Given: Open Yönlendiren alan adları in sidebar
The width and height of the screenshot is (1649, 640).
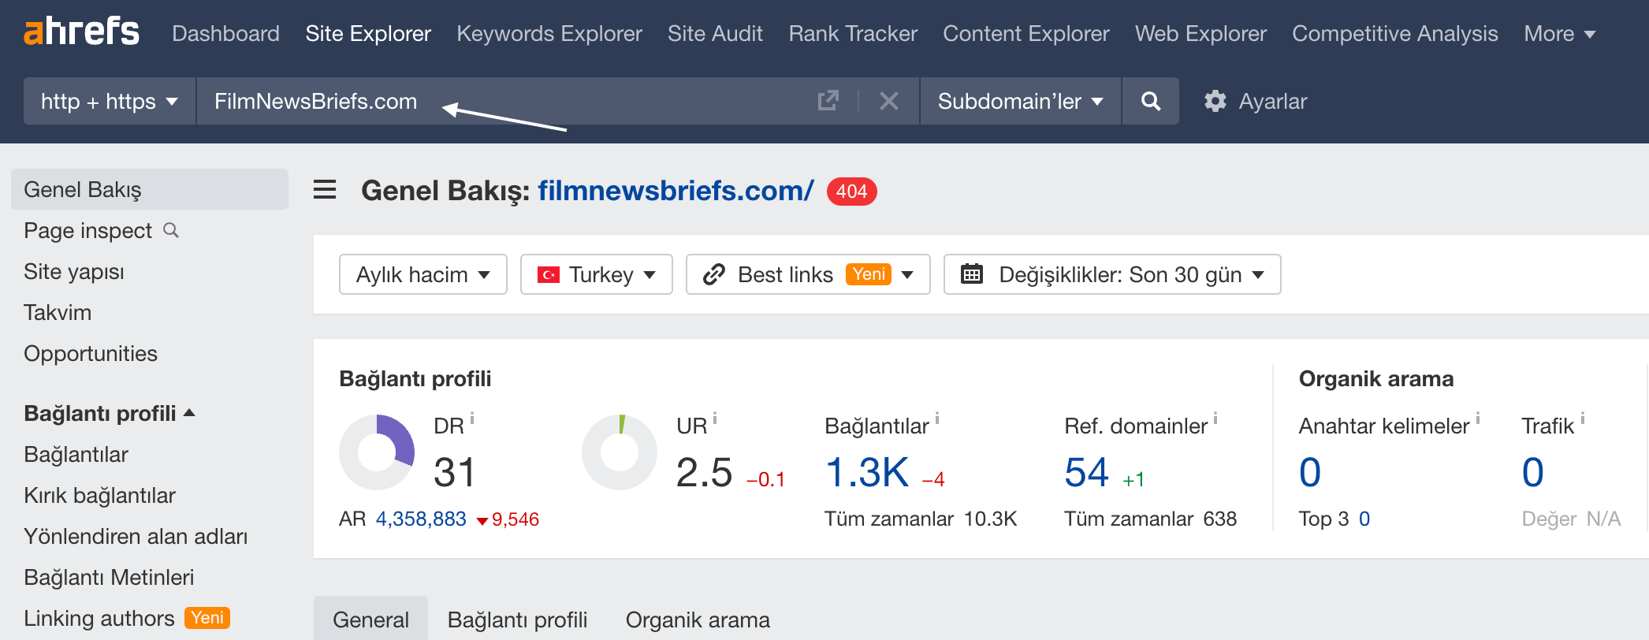Looking at the screenshot, I should 136,536.
